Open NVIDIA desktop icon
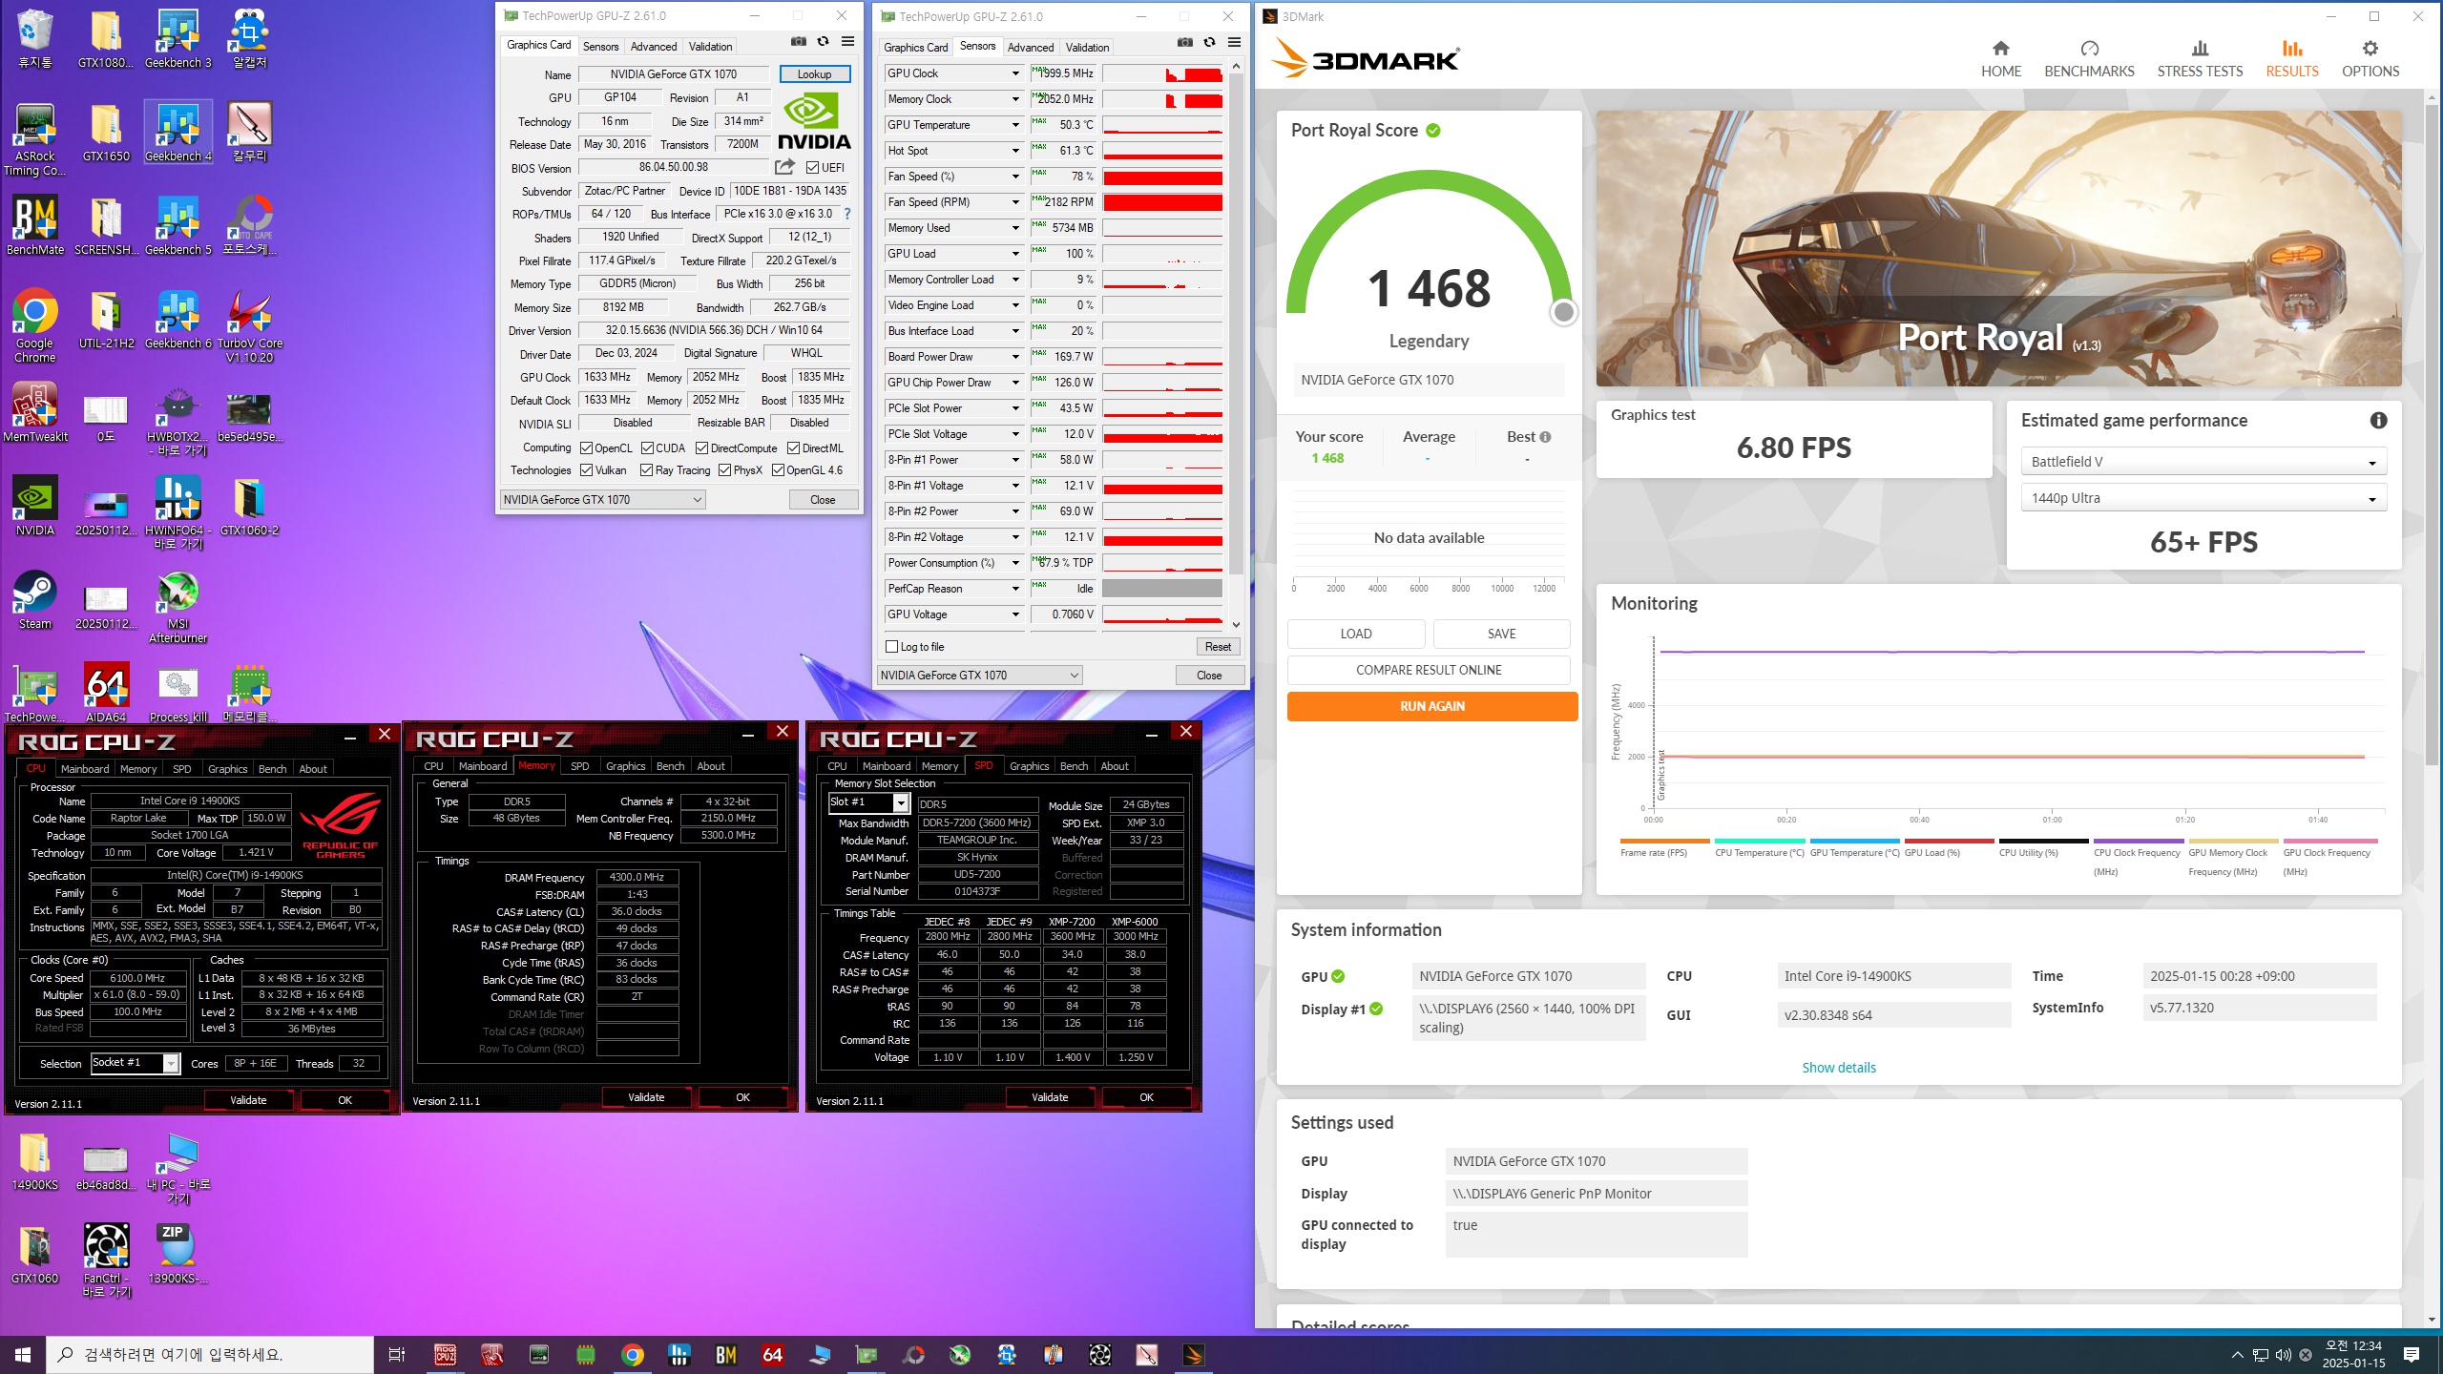The width and height of the screenshot is (2443, 1374). [x=35, y=506]
